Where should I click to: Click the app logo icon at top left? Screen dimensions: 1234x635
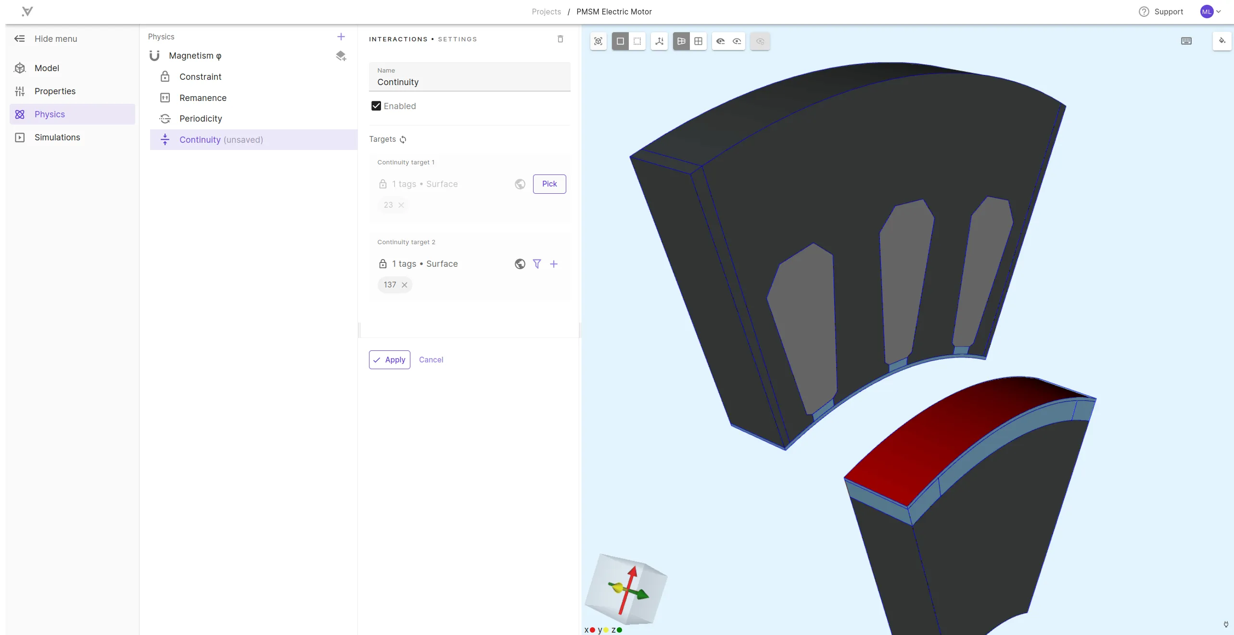click(x=27, y=12)
